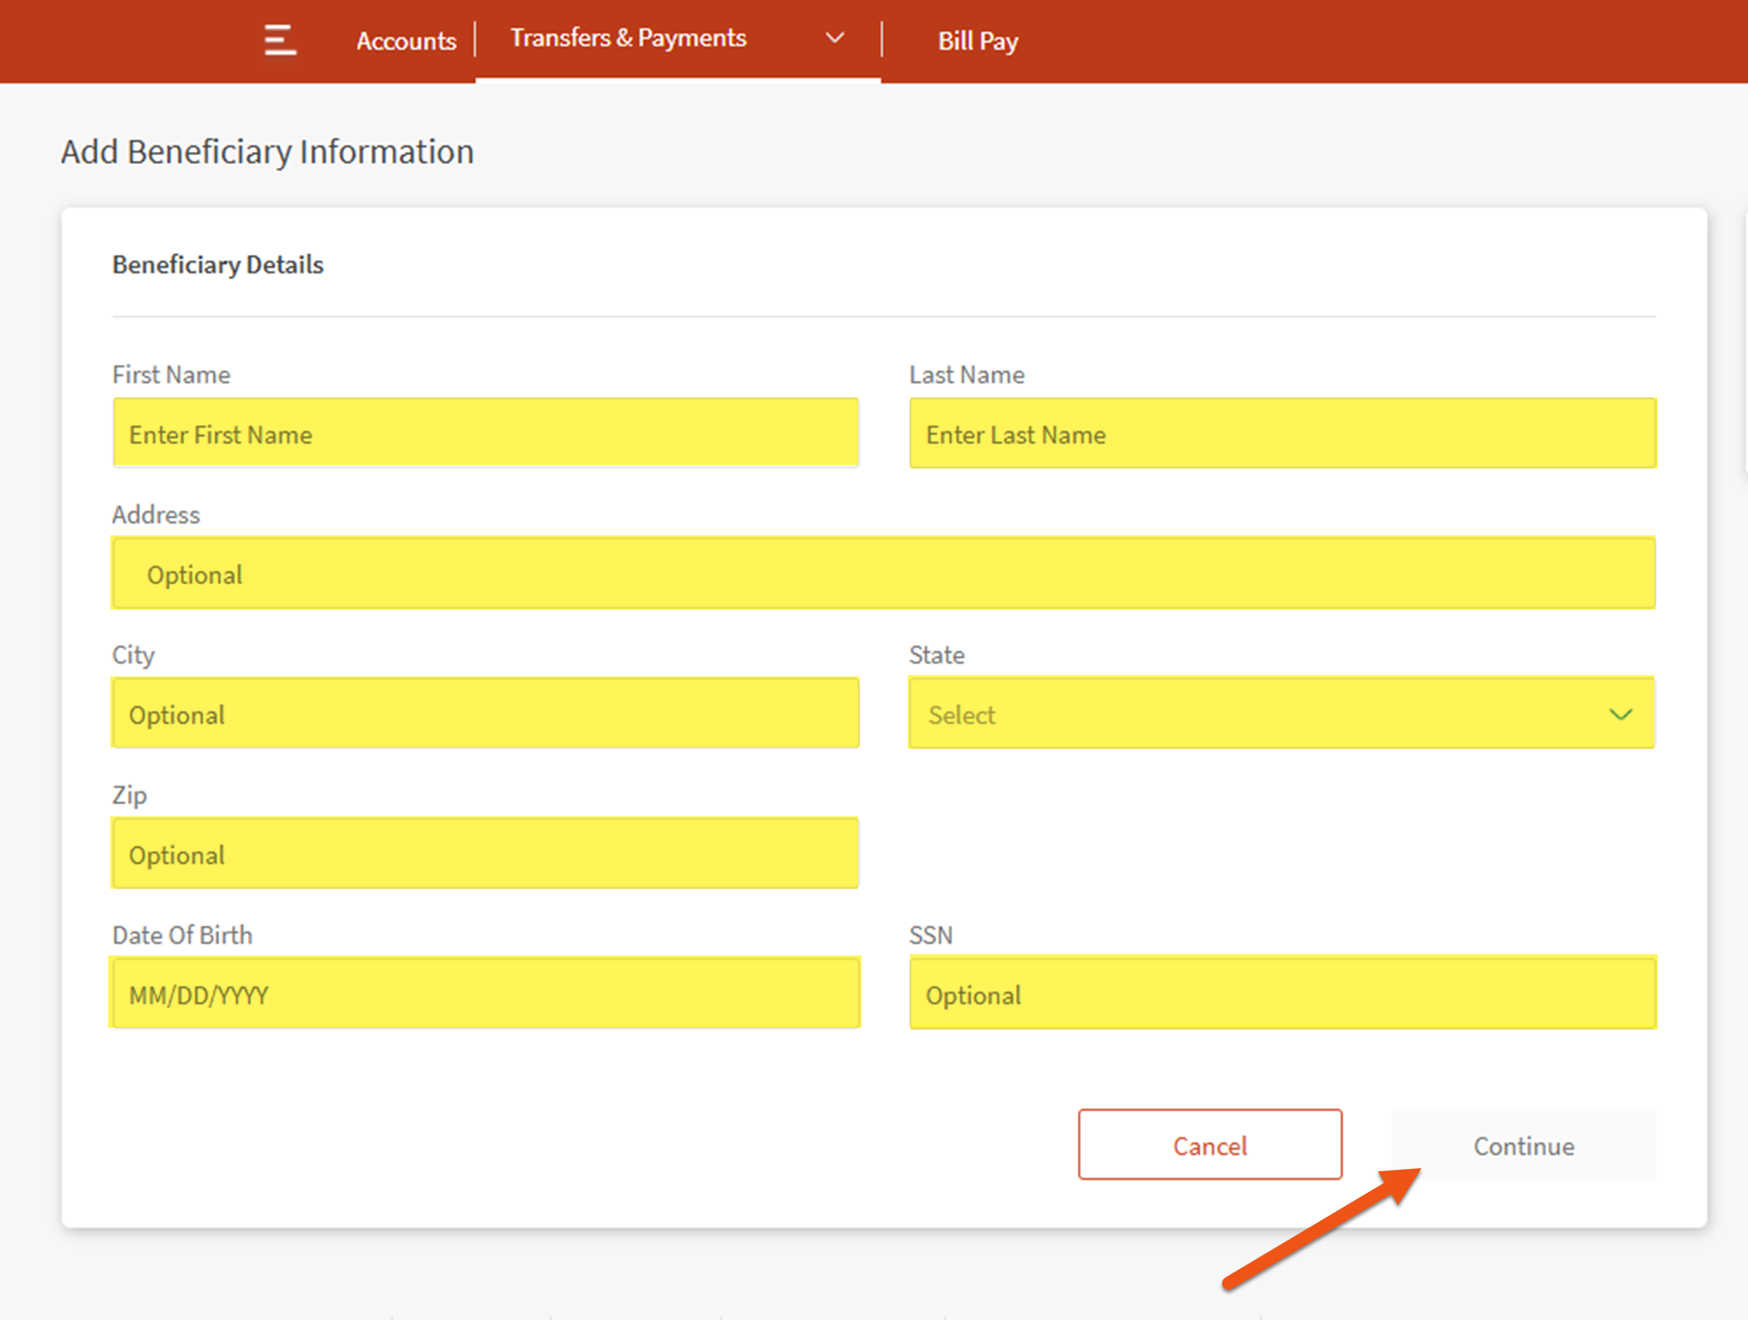Screen dimensions: 1748x1320
Task: Open the Bill Pay menu item
Action: (977, 41)
